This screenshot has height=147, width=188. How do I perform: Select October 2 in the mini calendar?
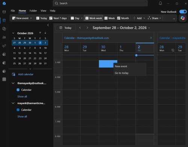click(40, 43)
